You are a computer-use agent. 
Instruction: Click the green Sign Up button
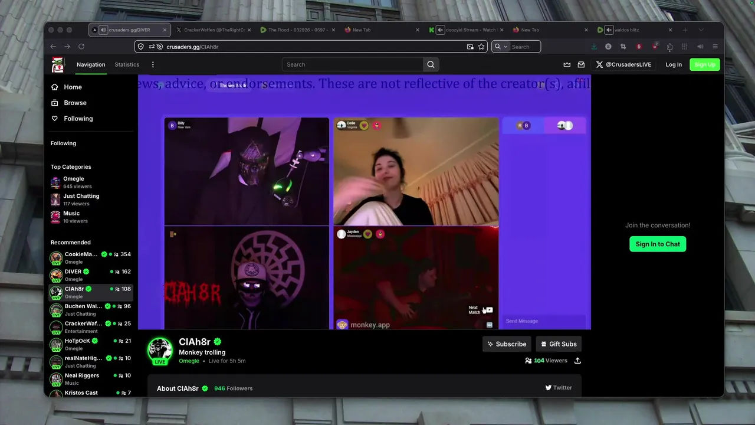coord(705,64)
